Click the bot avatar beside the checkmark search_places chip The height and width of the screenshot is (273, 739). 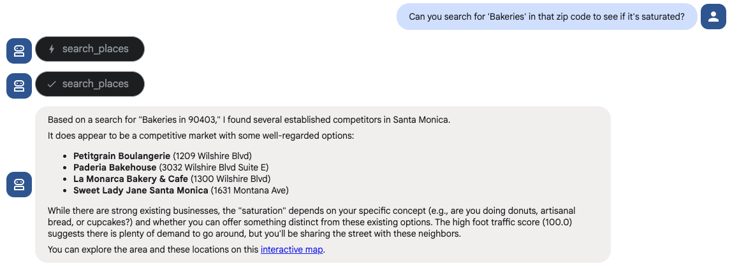pos(19,86)
